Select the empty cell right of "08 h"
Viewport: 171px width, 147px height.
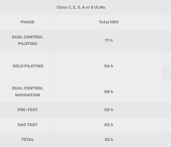pyautogui.click(x=167, y=92)
